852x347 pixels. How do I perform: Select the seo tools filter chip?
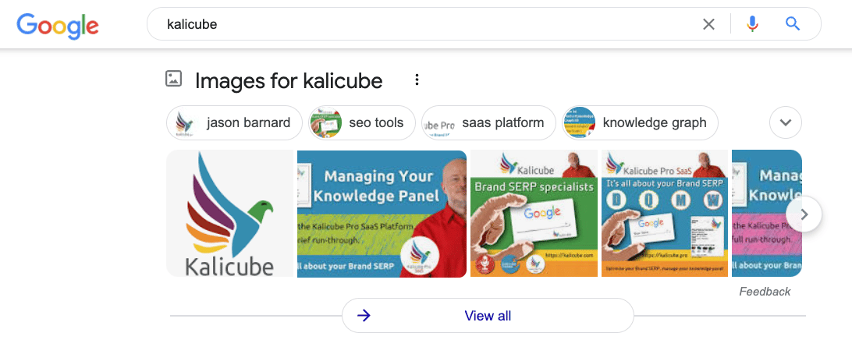(x=362, y=122)
